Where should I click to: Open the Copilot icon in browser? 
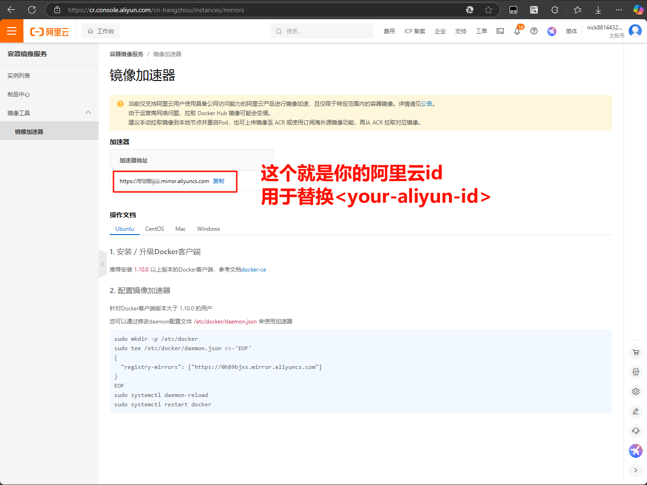tap(638, 10)
